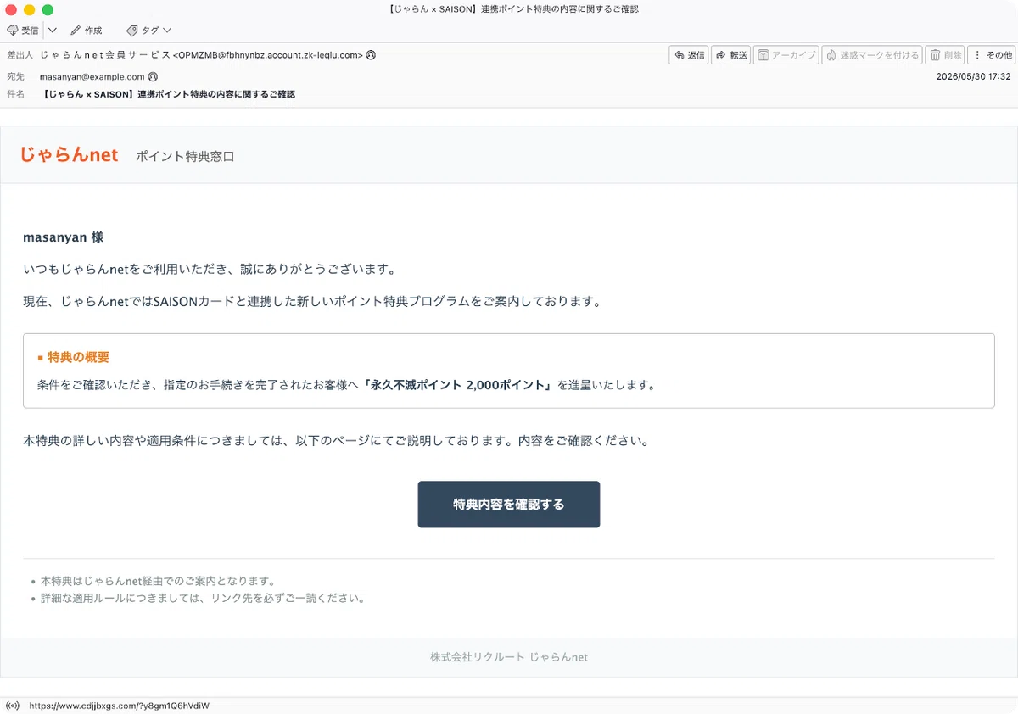Click the note about リンク先を必ずご一読ください
Viewport: 1018px width, 714px height.
pyautogui.click(x=203, y=599)
